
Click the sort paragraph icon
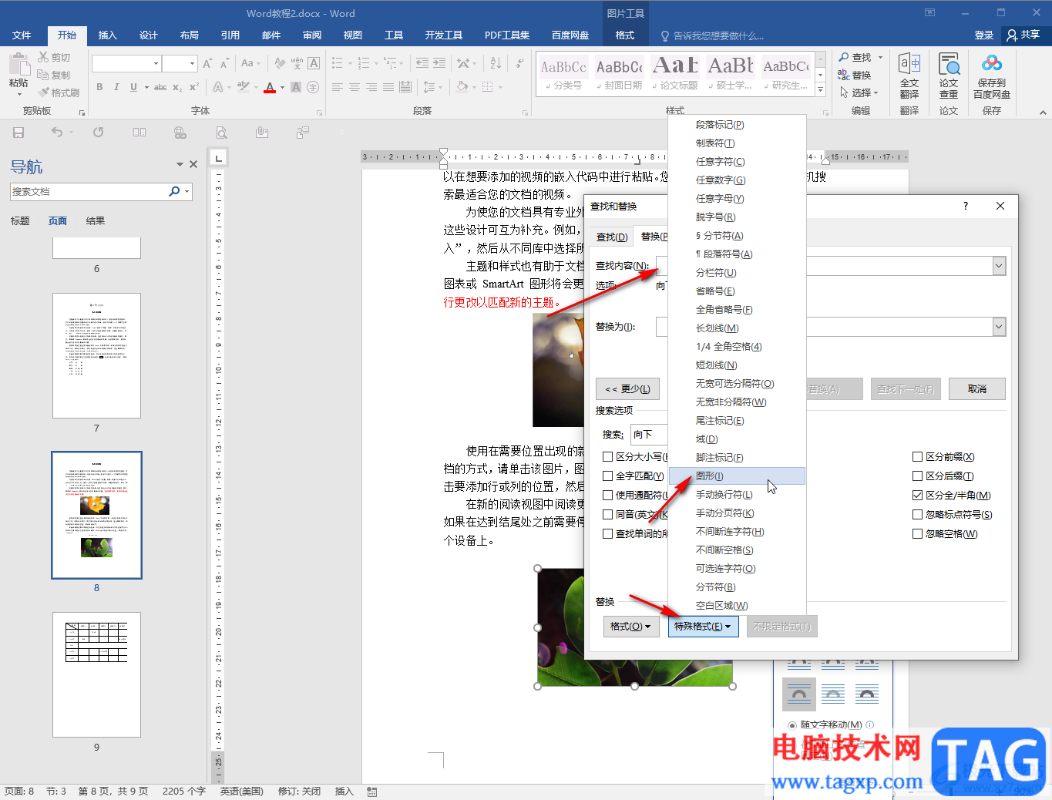495,63
